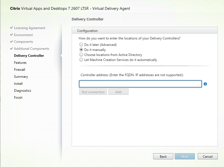224x167 pixels.
Task: Click the checkmark beside Components
Action: click(x=11, y=41)
